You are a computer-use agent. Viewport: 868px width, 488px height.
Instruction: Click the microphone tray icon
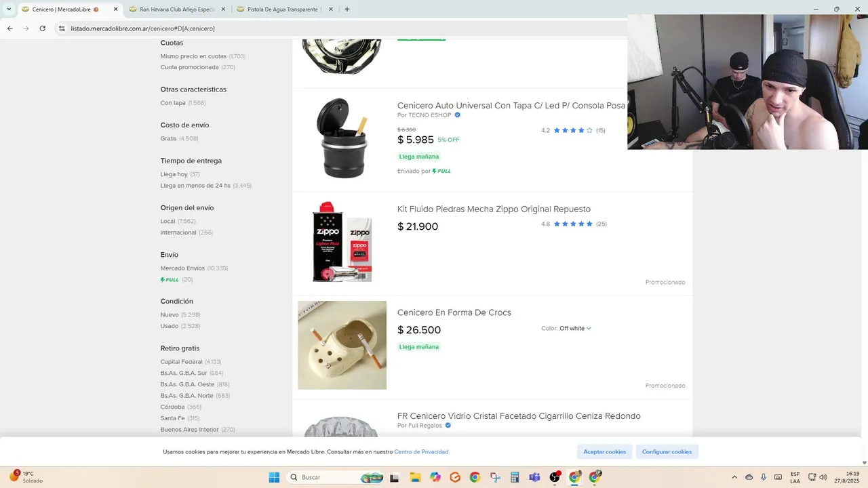click(764, 477)
